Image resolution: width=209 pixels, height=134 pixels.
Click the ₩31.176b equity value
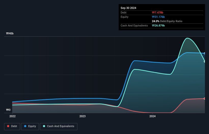158,17
